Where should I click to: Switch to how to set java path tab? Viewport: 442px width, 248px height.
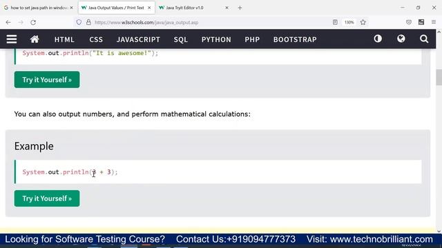click(38, 8)
